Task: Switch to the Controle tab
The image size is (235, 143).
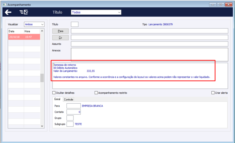Action: pyautogui.click(x=68, y=99)
